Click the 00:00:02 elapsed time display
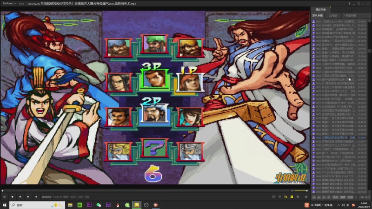 (x=46, y=197)
